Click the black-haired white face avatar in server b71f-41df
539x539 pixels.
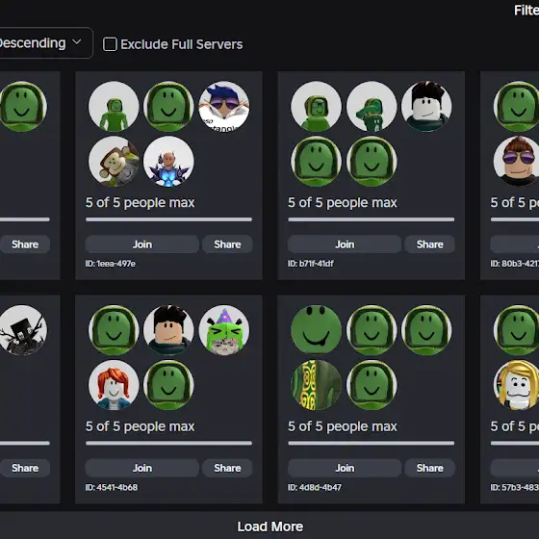click(x=426, y=106)
